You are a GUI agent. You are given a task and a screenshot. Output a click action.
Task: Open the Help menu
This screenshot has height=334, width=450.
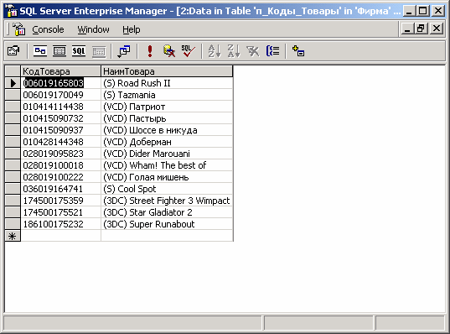pyautogui.click(x=132, y=29)
